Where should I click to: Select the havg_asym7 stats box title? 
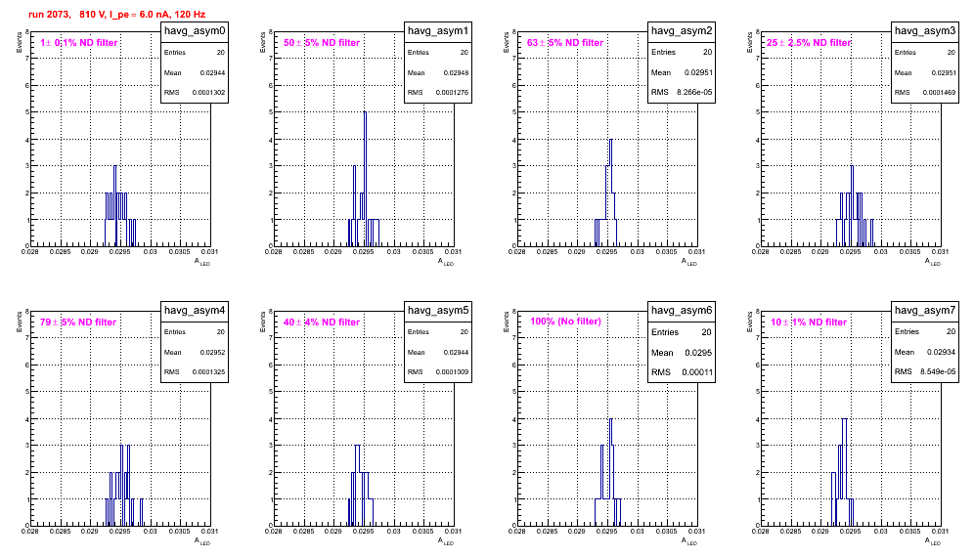[x=925, y=310]
